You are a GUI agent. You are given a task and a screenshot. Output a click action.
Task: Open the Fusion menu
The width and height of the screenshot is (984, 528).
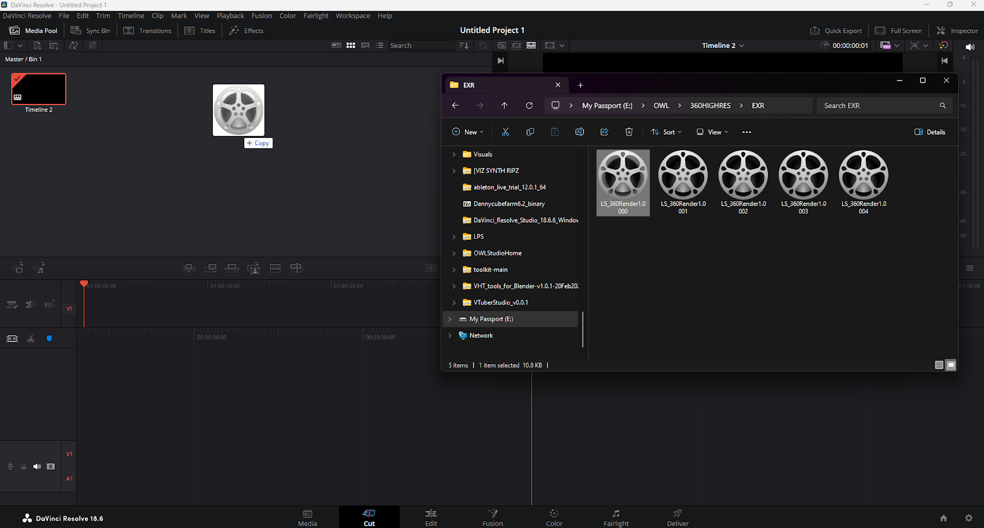[261, 16]
